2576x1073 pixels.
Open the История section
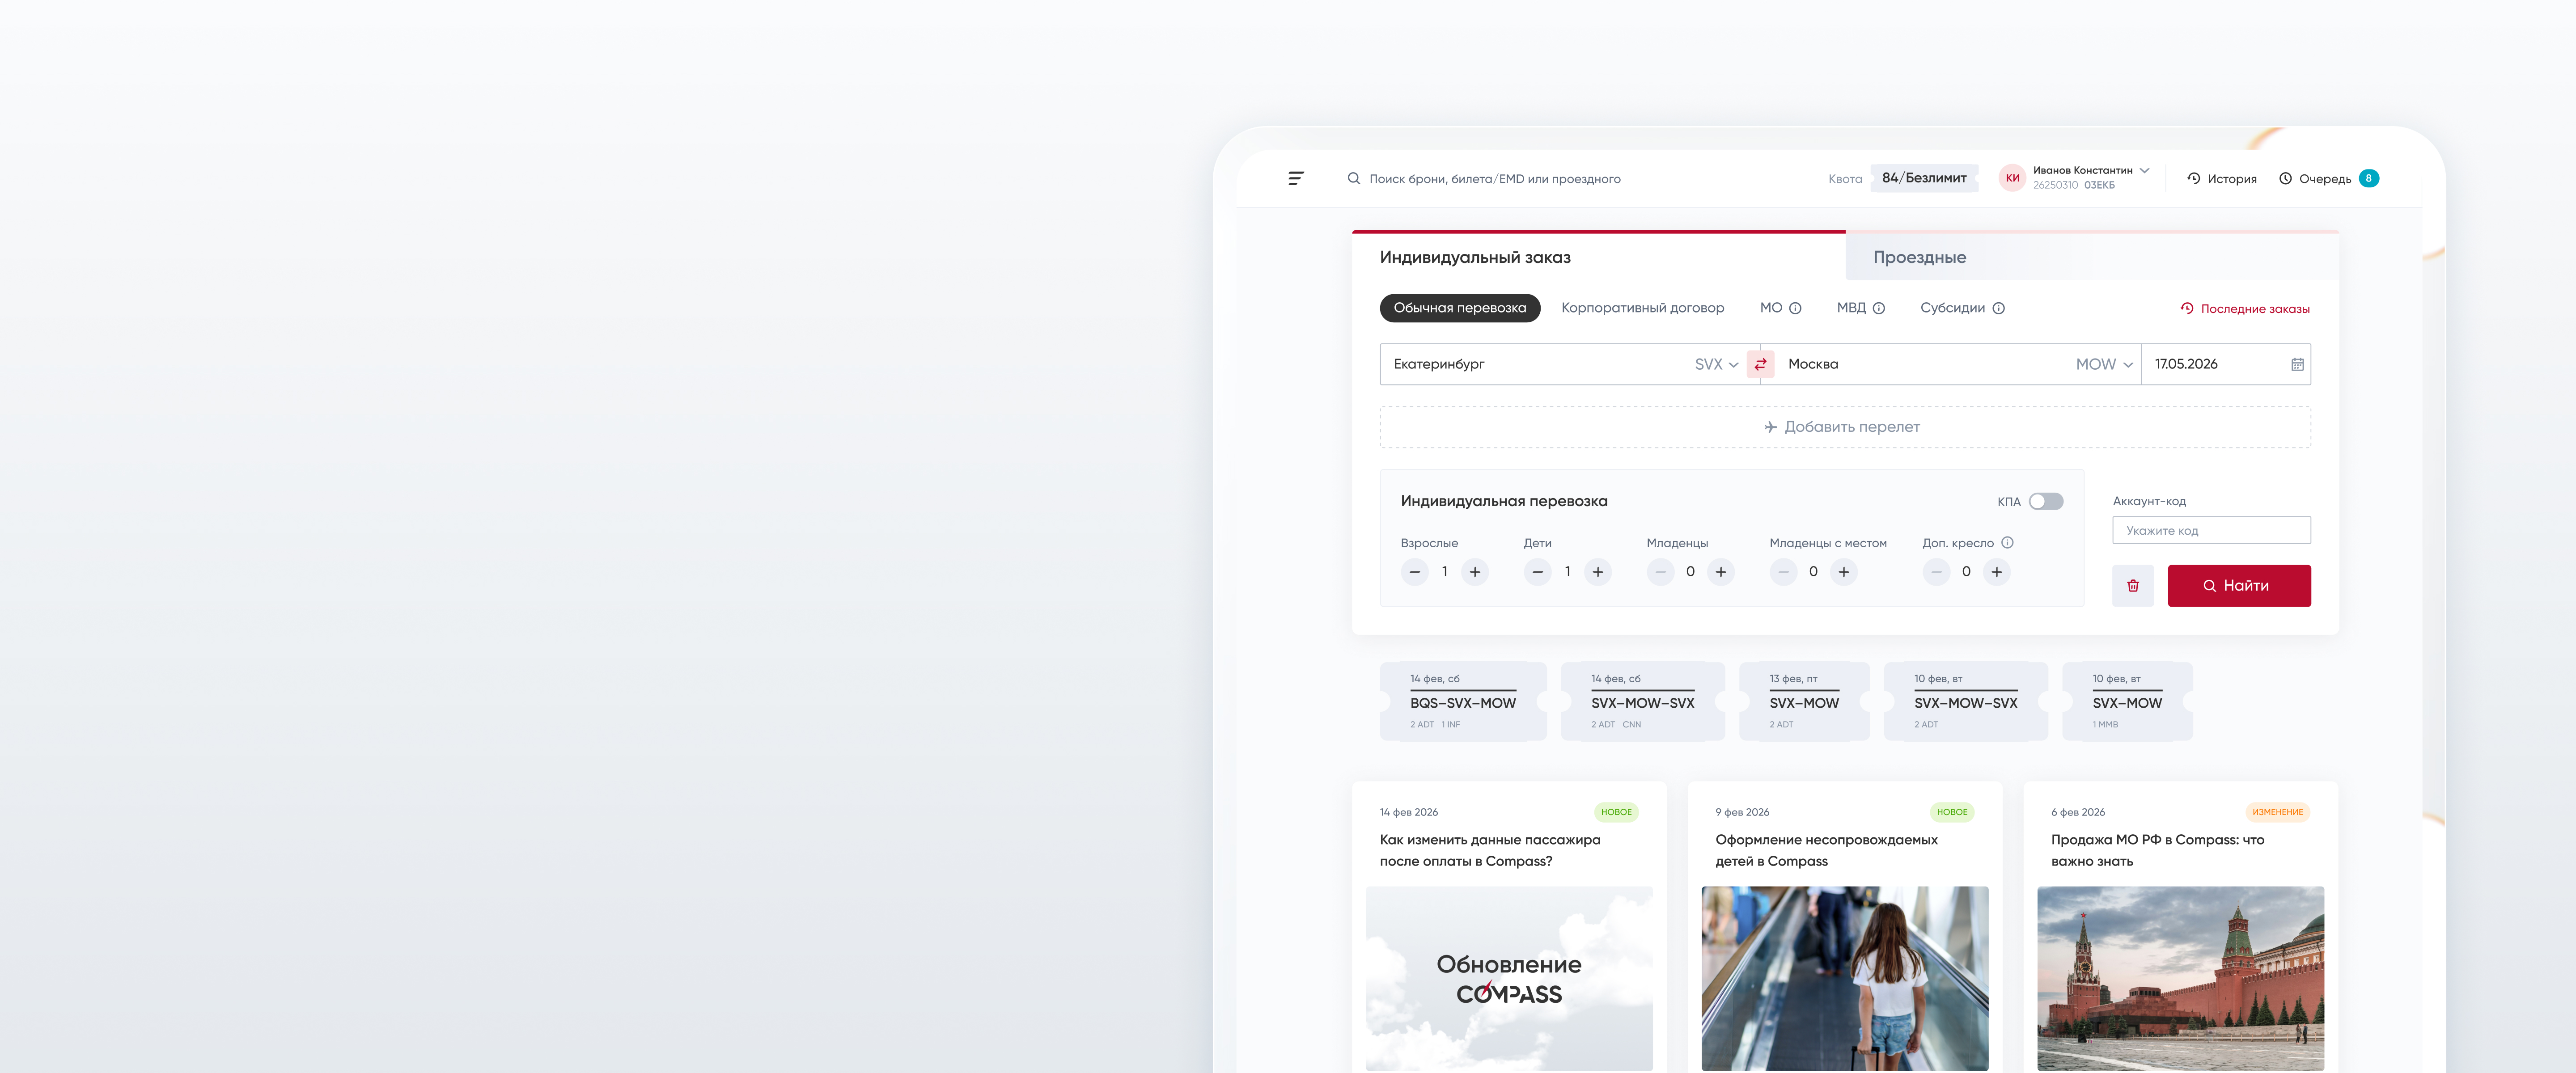click(x=2221, y=179)
